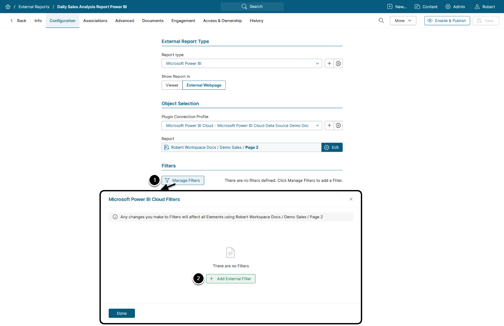Switch to the Access & Ownership tab

click(222, 21)
